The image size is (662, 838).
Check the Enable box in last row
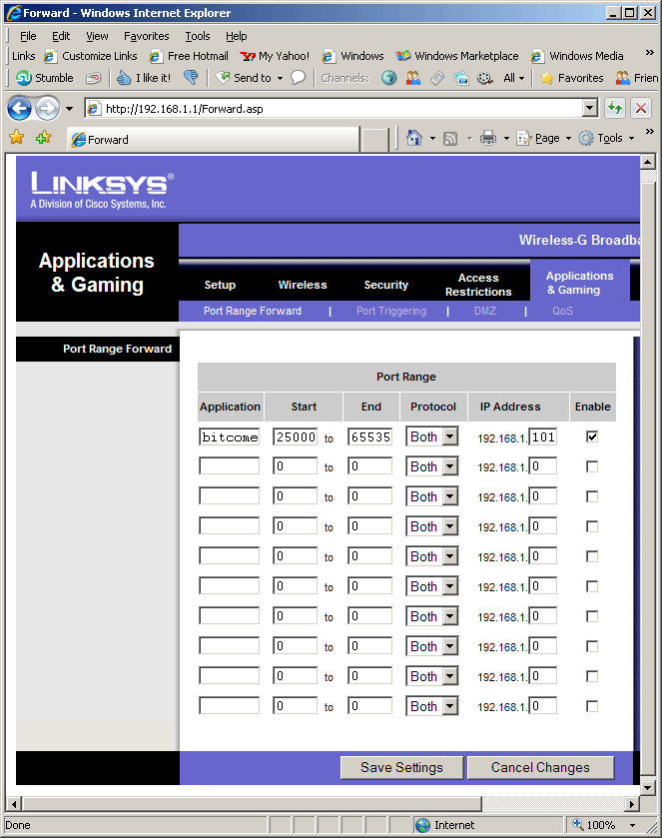[x=592, y=706]
